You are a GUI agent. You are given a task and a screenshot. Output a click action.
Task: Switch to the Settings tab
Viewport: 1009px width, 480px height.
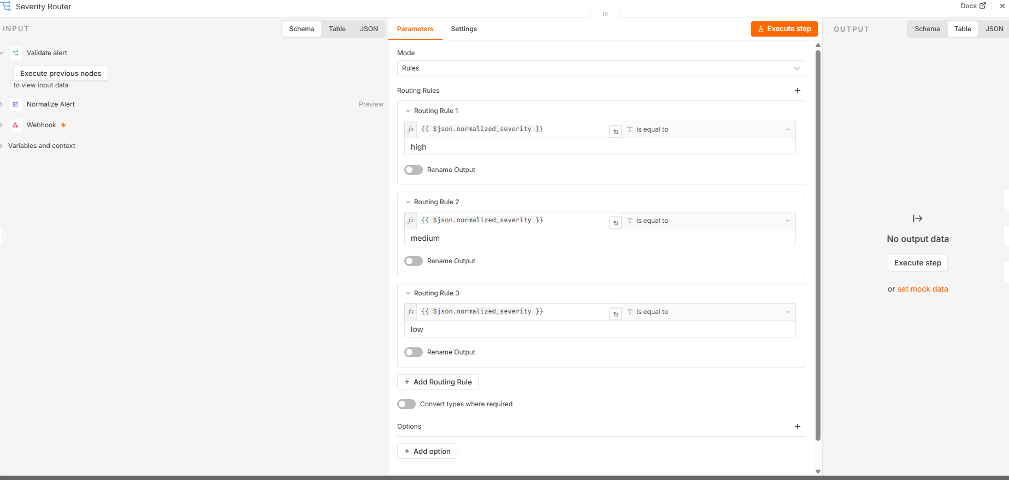tap(464, 29)
